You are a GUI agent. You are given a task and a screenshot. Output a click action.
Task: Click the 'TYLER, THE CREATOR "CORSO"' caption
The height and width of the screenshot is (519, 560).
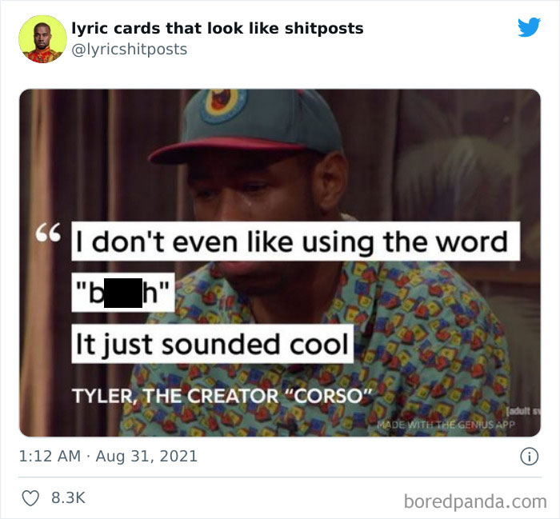[x=222, y=396]
